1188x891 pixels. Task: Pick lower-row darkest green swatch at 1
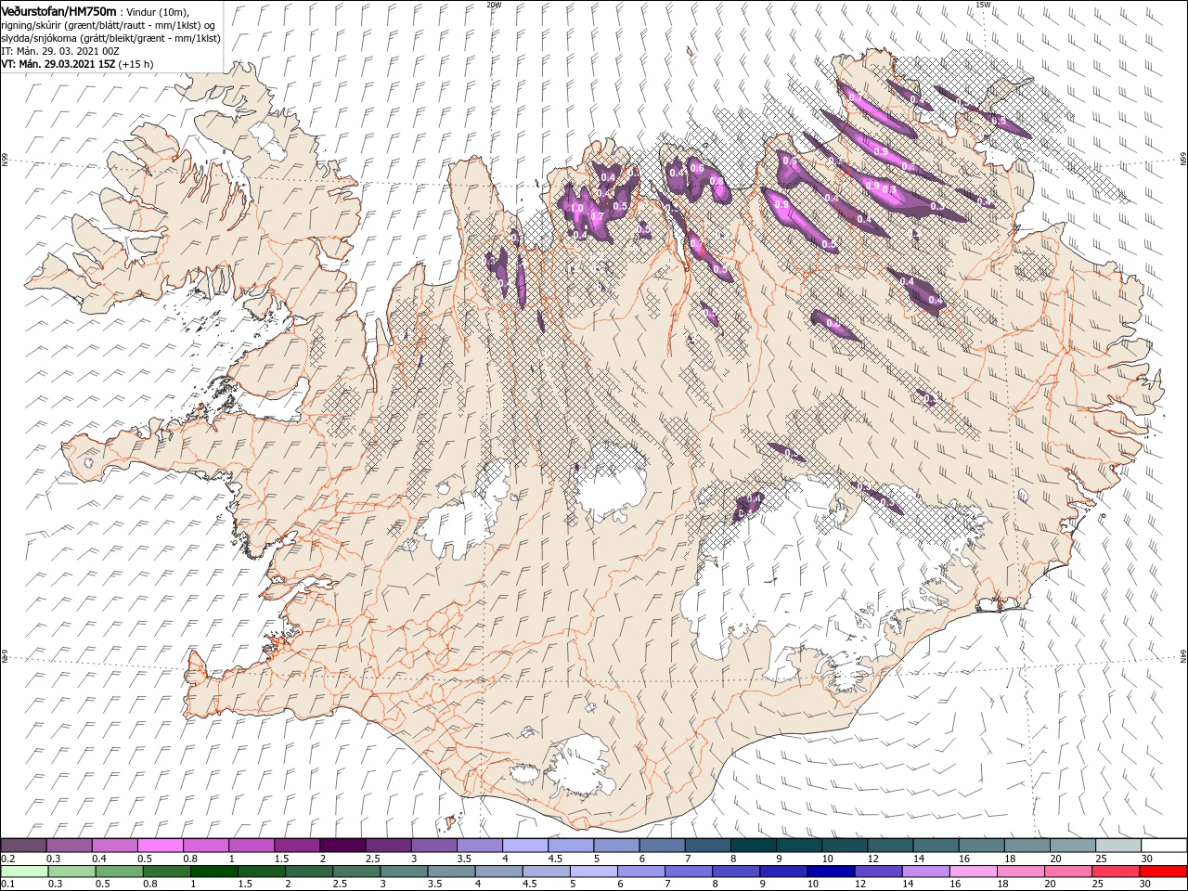[x=213, y=872]
